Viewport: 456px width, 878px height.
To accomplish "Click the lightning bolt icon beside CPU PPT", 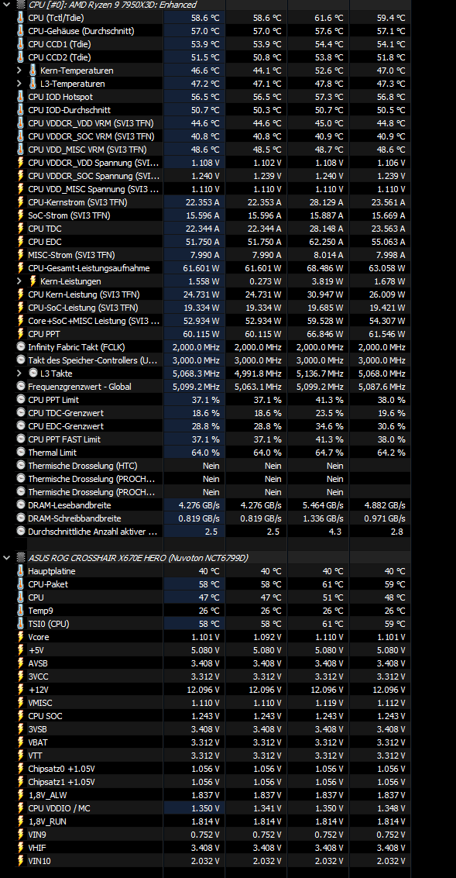I will tap(21, 334).
